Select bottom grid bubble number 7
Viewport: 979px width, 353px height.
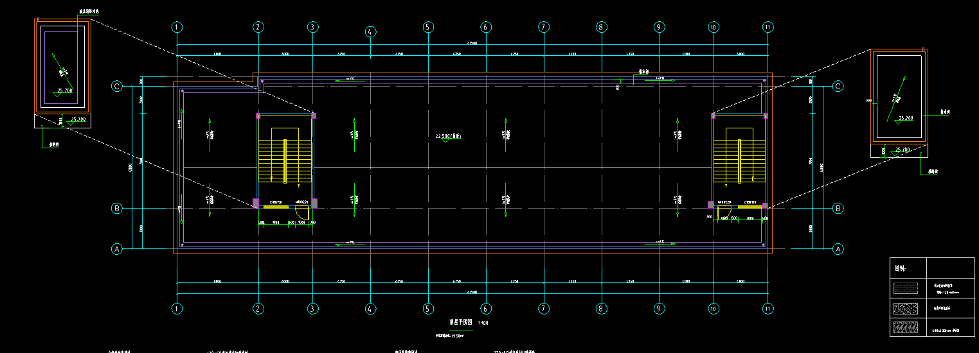coord(544,309)
